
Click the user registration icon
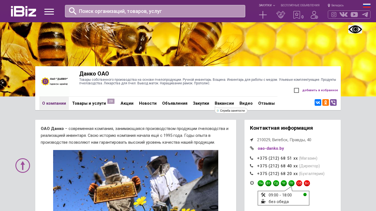tap(314, 15)
